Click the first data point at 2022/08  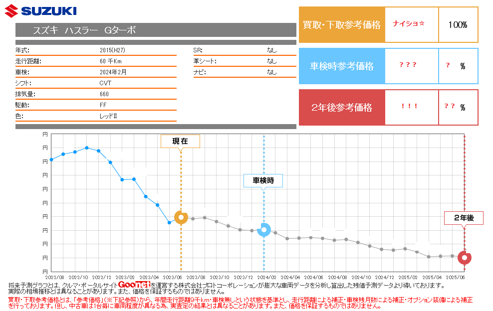point(51,160)
